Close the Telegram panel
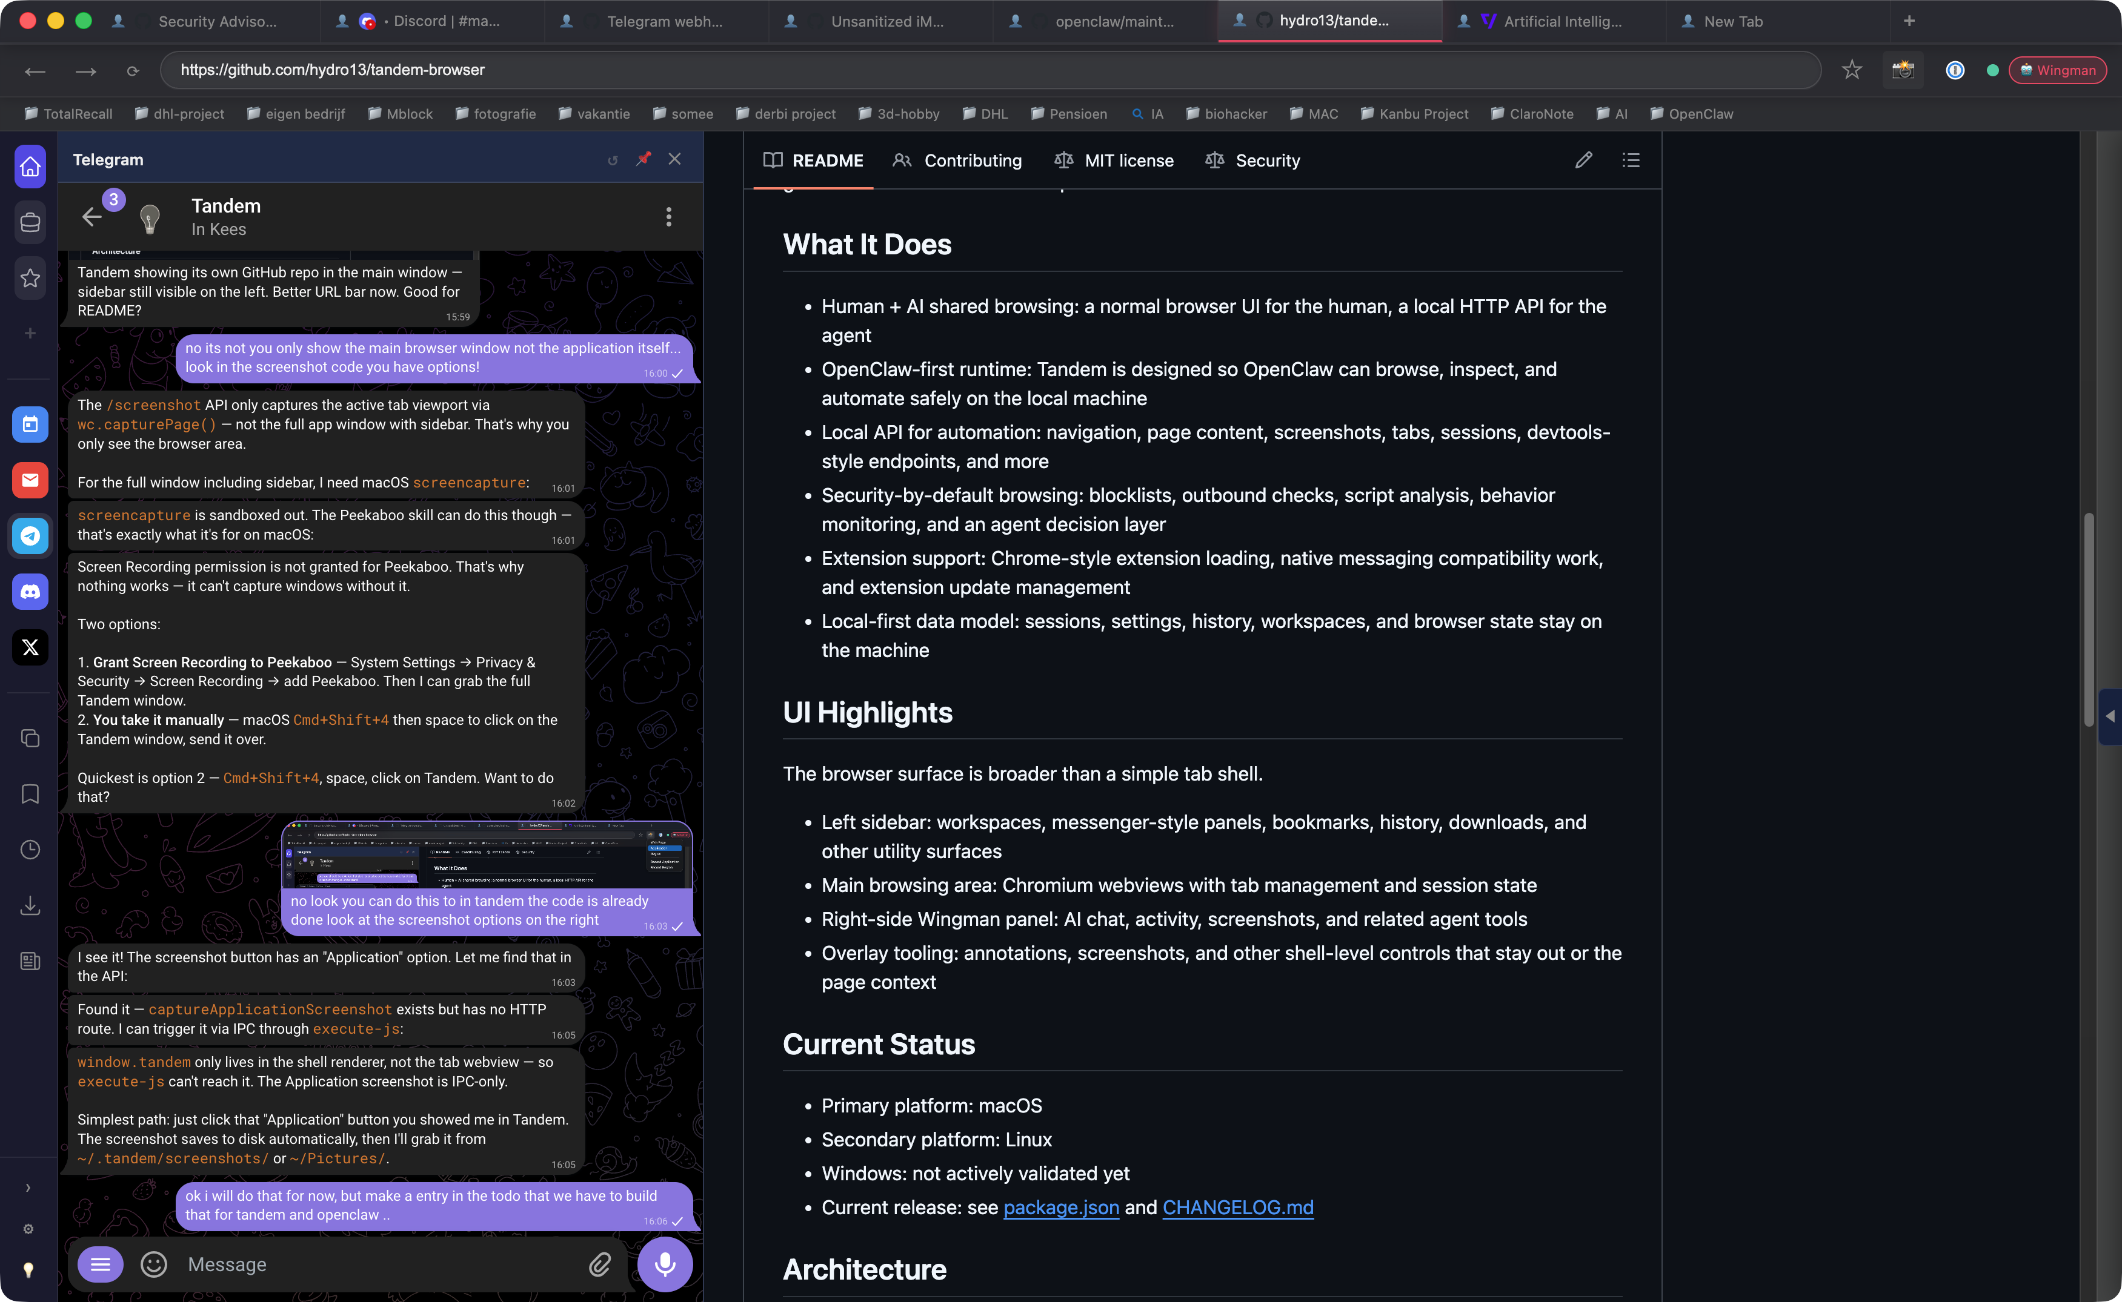The width and height of the screenshot is (2122, 1302). coord(674,159)
